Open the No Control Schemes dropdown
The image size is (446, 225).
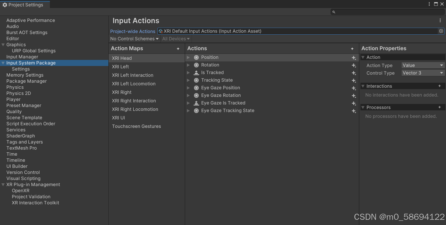click(x=134, y=39)
